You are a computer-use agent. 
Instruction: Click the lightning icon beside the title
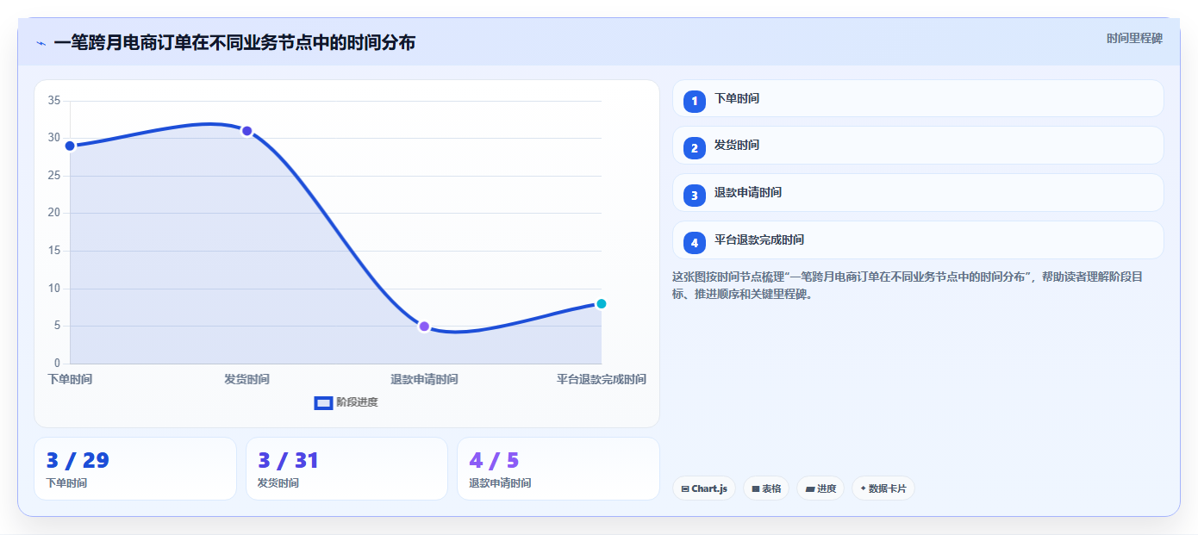point(41,43)
